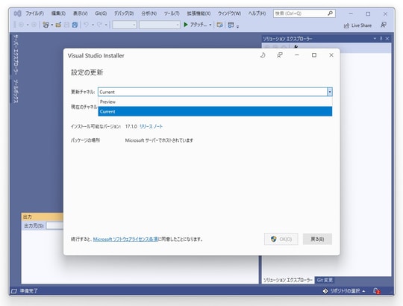The image size is (403, 306).
Task: Click the redo toolbar icon
Action: [x=99, y=25]
